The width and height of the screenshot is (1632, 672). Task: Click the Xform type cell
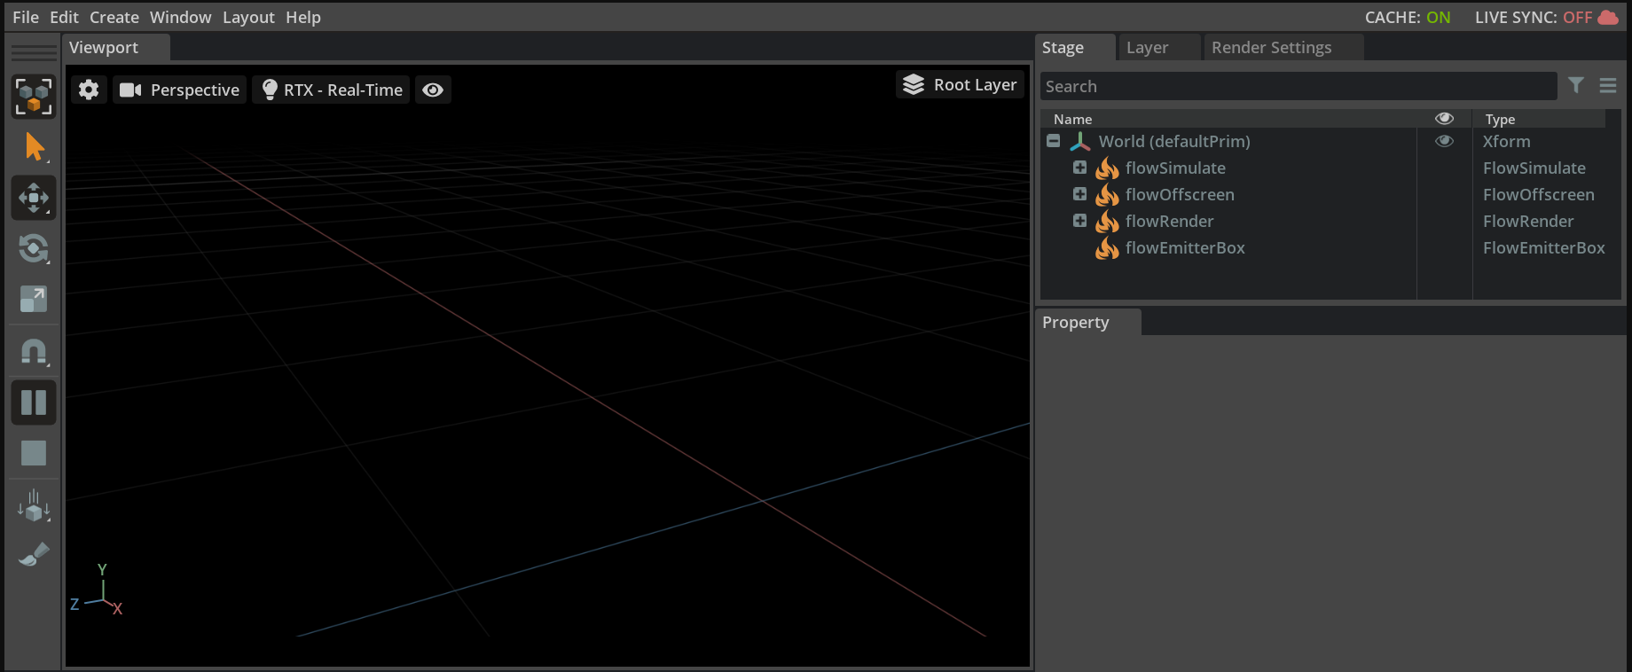click(1506, 141)
